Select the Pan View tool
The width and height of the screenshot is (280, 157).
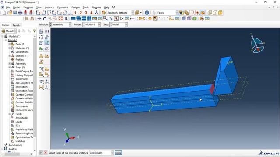coord(39,18)
